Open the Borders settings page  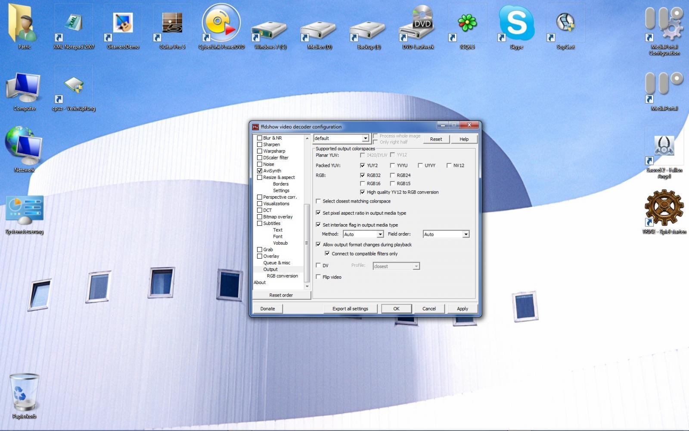click(281, 184)
